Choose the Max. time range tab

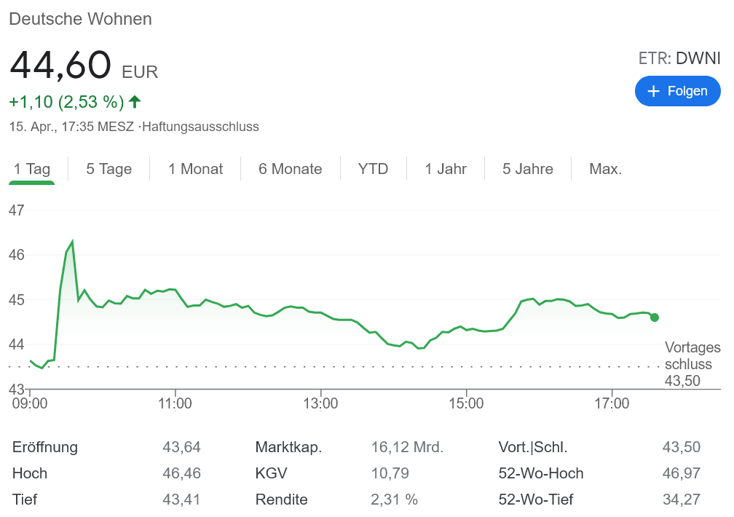click(605, 169)
